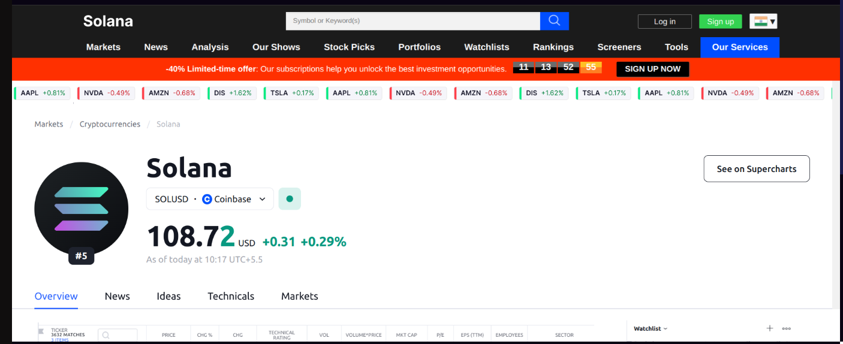The image size is (843, 344).
Task: Open the India flag country selector
Action: 763,22
